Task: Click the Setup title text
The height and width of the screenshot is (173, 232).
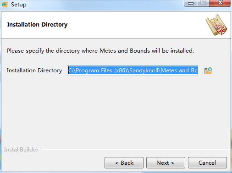Action: pyautogui.click(x=19, y=5)
